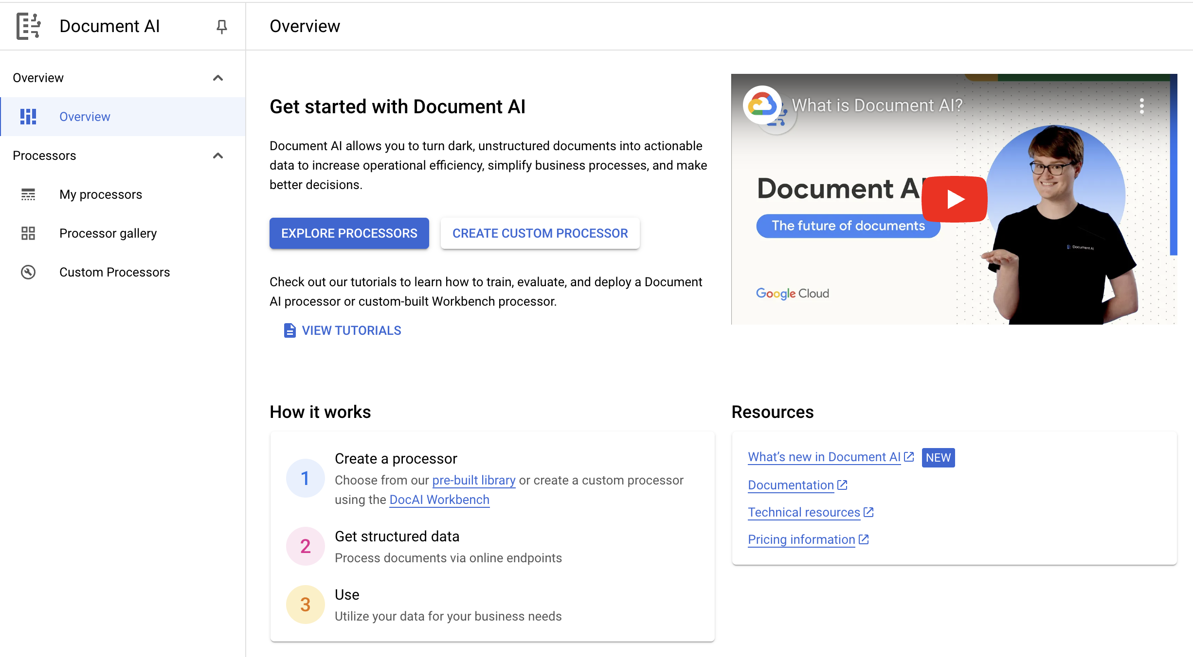Click the document icon beside VIEW TUTORIALS

click(x=289, y=330)
